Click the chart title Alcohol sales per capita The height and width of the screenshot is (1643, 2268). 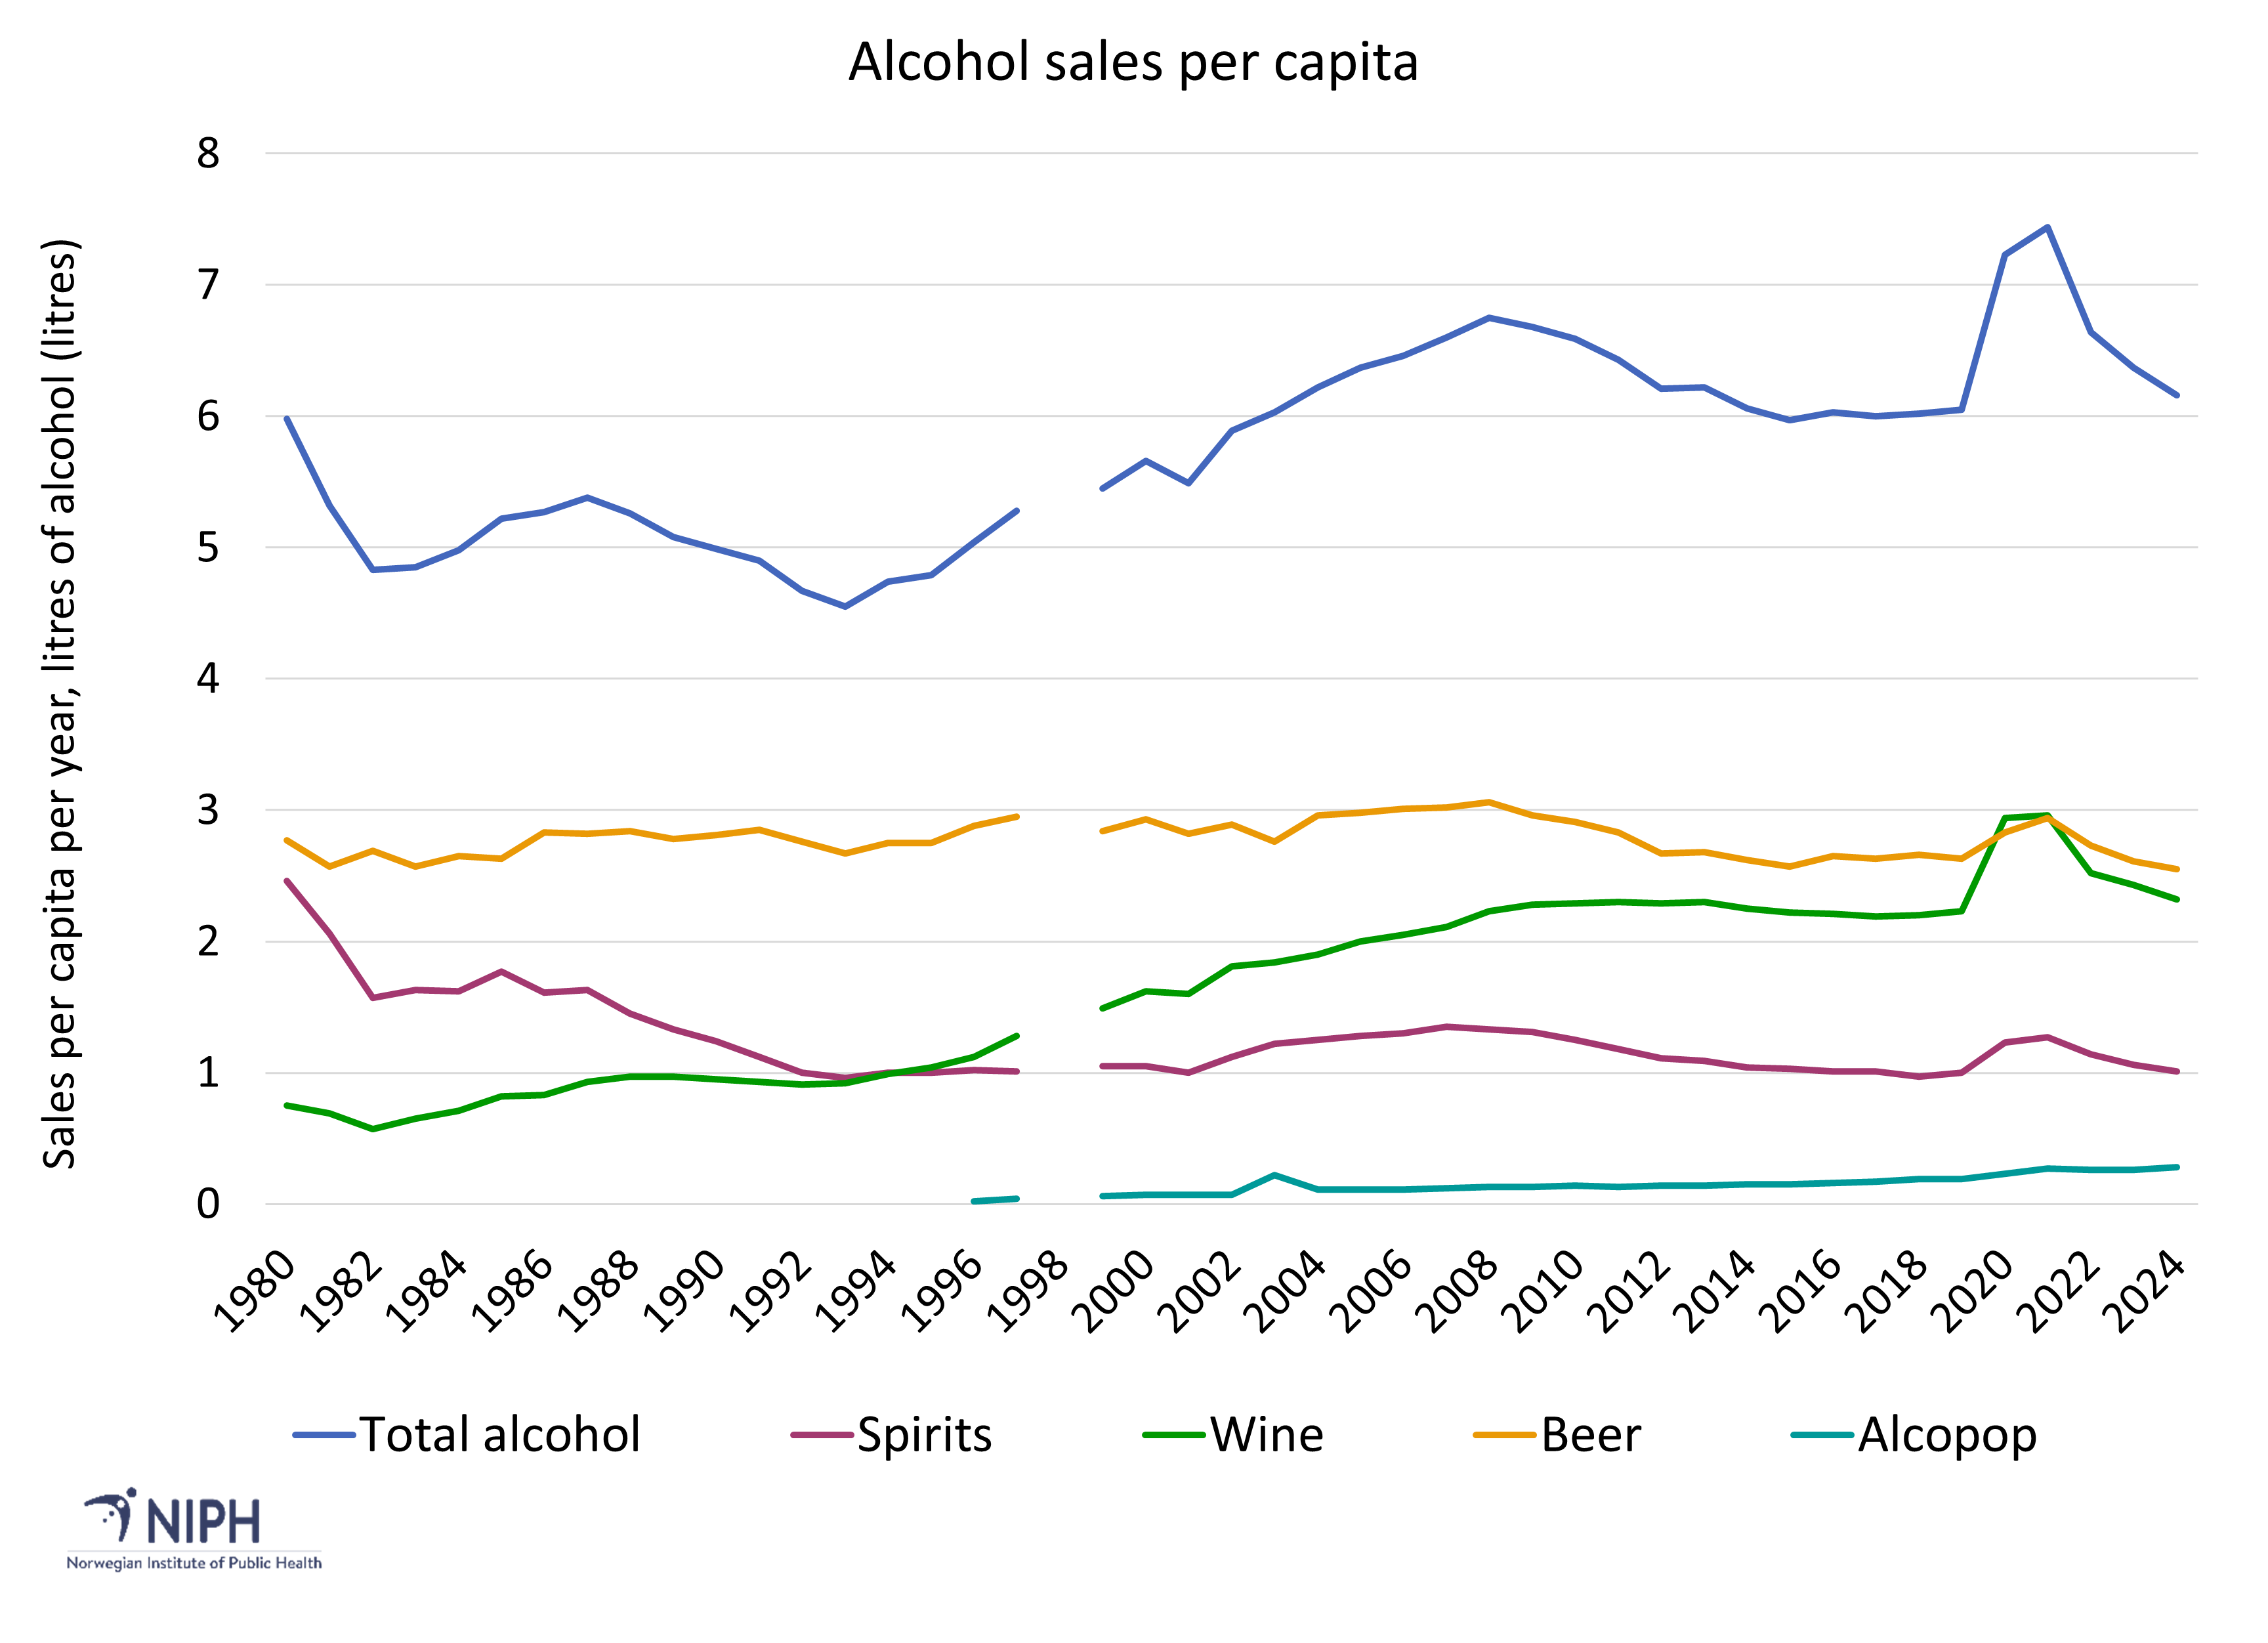click(1133, 62)
